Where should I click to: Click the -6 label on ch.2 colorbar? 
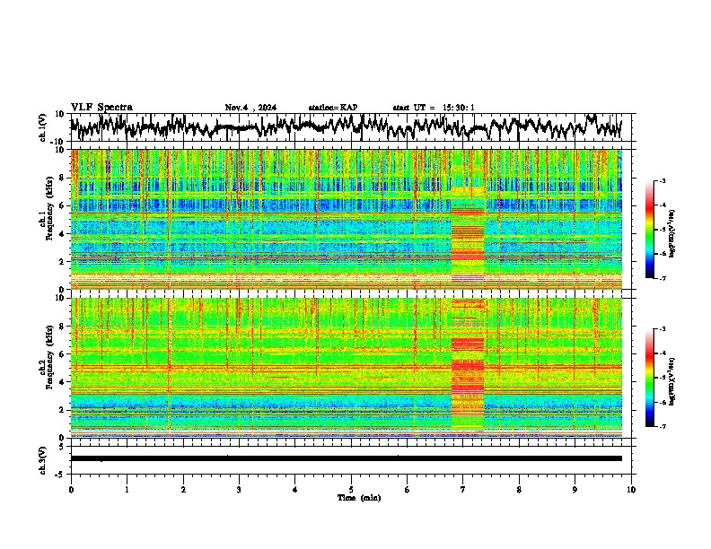[662, 402]
